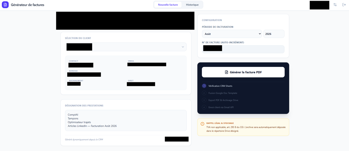Click the Optimisateur trajets line
This screenshot has width=349, height=151.
(79, 122)
